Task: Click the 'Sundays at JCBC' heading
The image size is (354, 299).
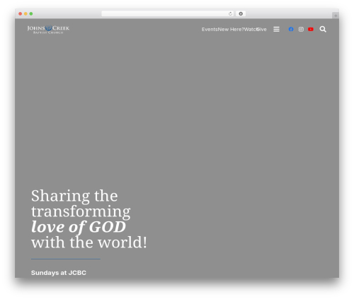Action: 59,273
